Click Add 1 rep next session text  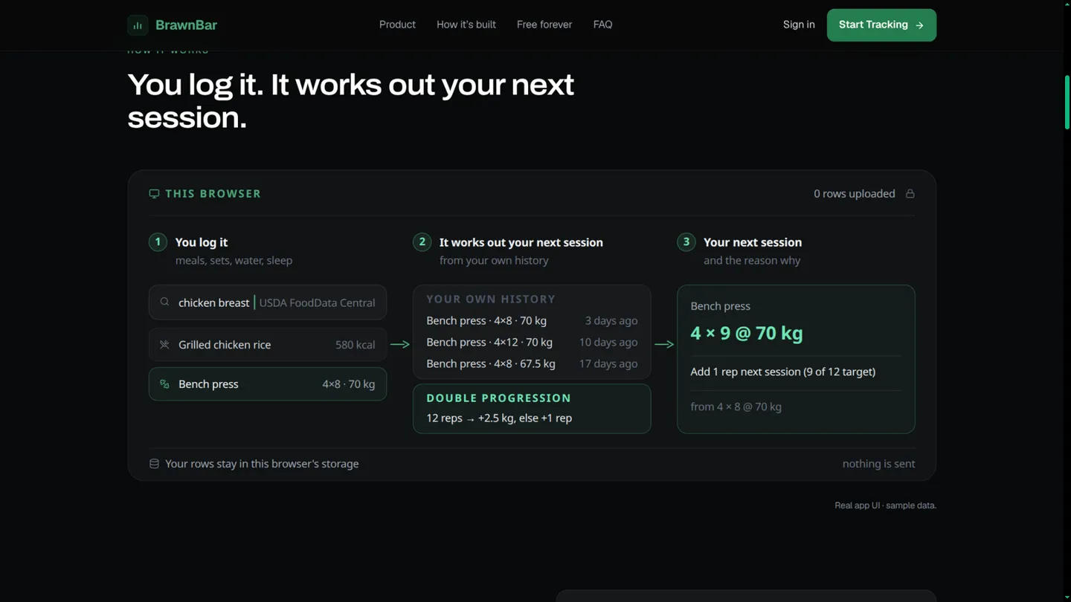coord(782,372)
